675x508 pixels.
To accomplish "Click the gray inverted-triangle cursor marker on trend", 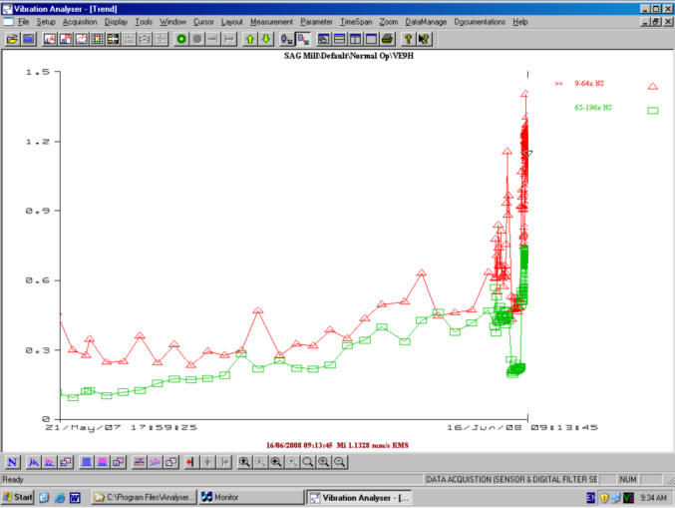I will (527, 154).
